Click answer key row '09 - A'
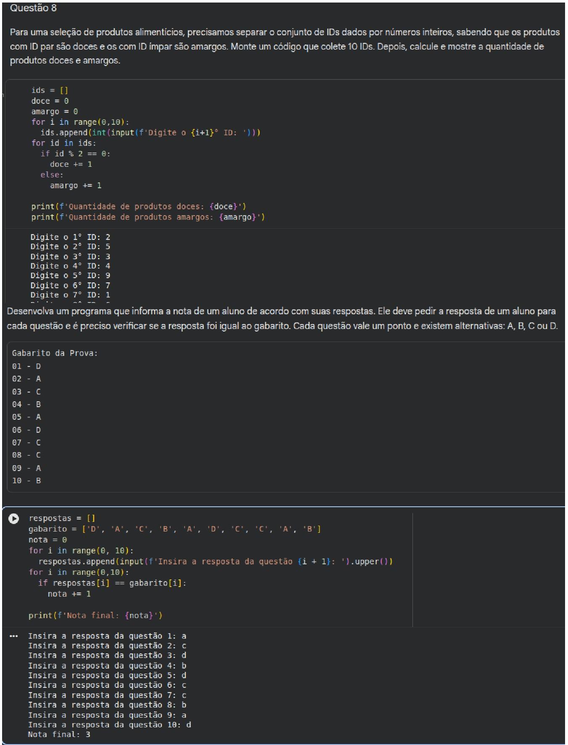The height and width of the screenshot is (745, 568). coord(26,468)
